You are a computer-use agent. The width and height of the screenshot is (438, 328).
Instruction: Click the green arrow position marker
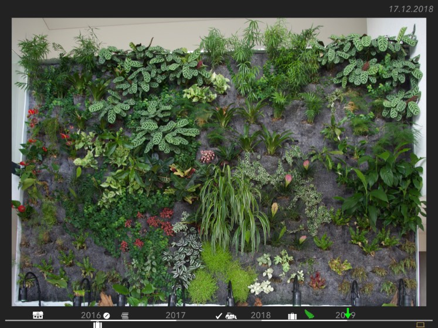click(x=347, y=313)
